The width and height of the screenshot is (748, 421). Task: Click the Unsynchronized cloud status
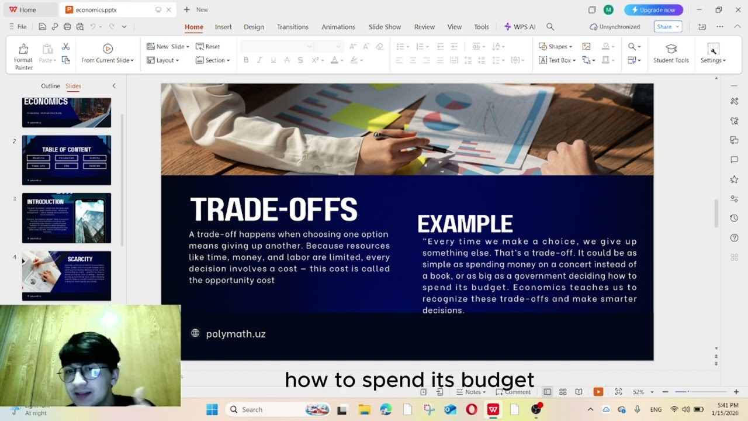(x=615, y=27)
